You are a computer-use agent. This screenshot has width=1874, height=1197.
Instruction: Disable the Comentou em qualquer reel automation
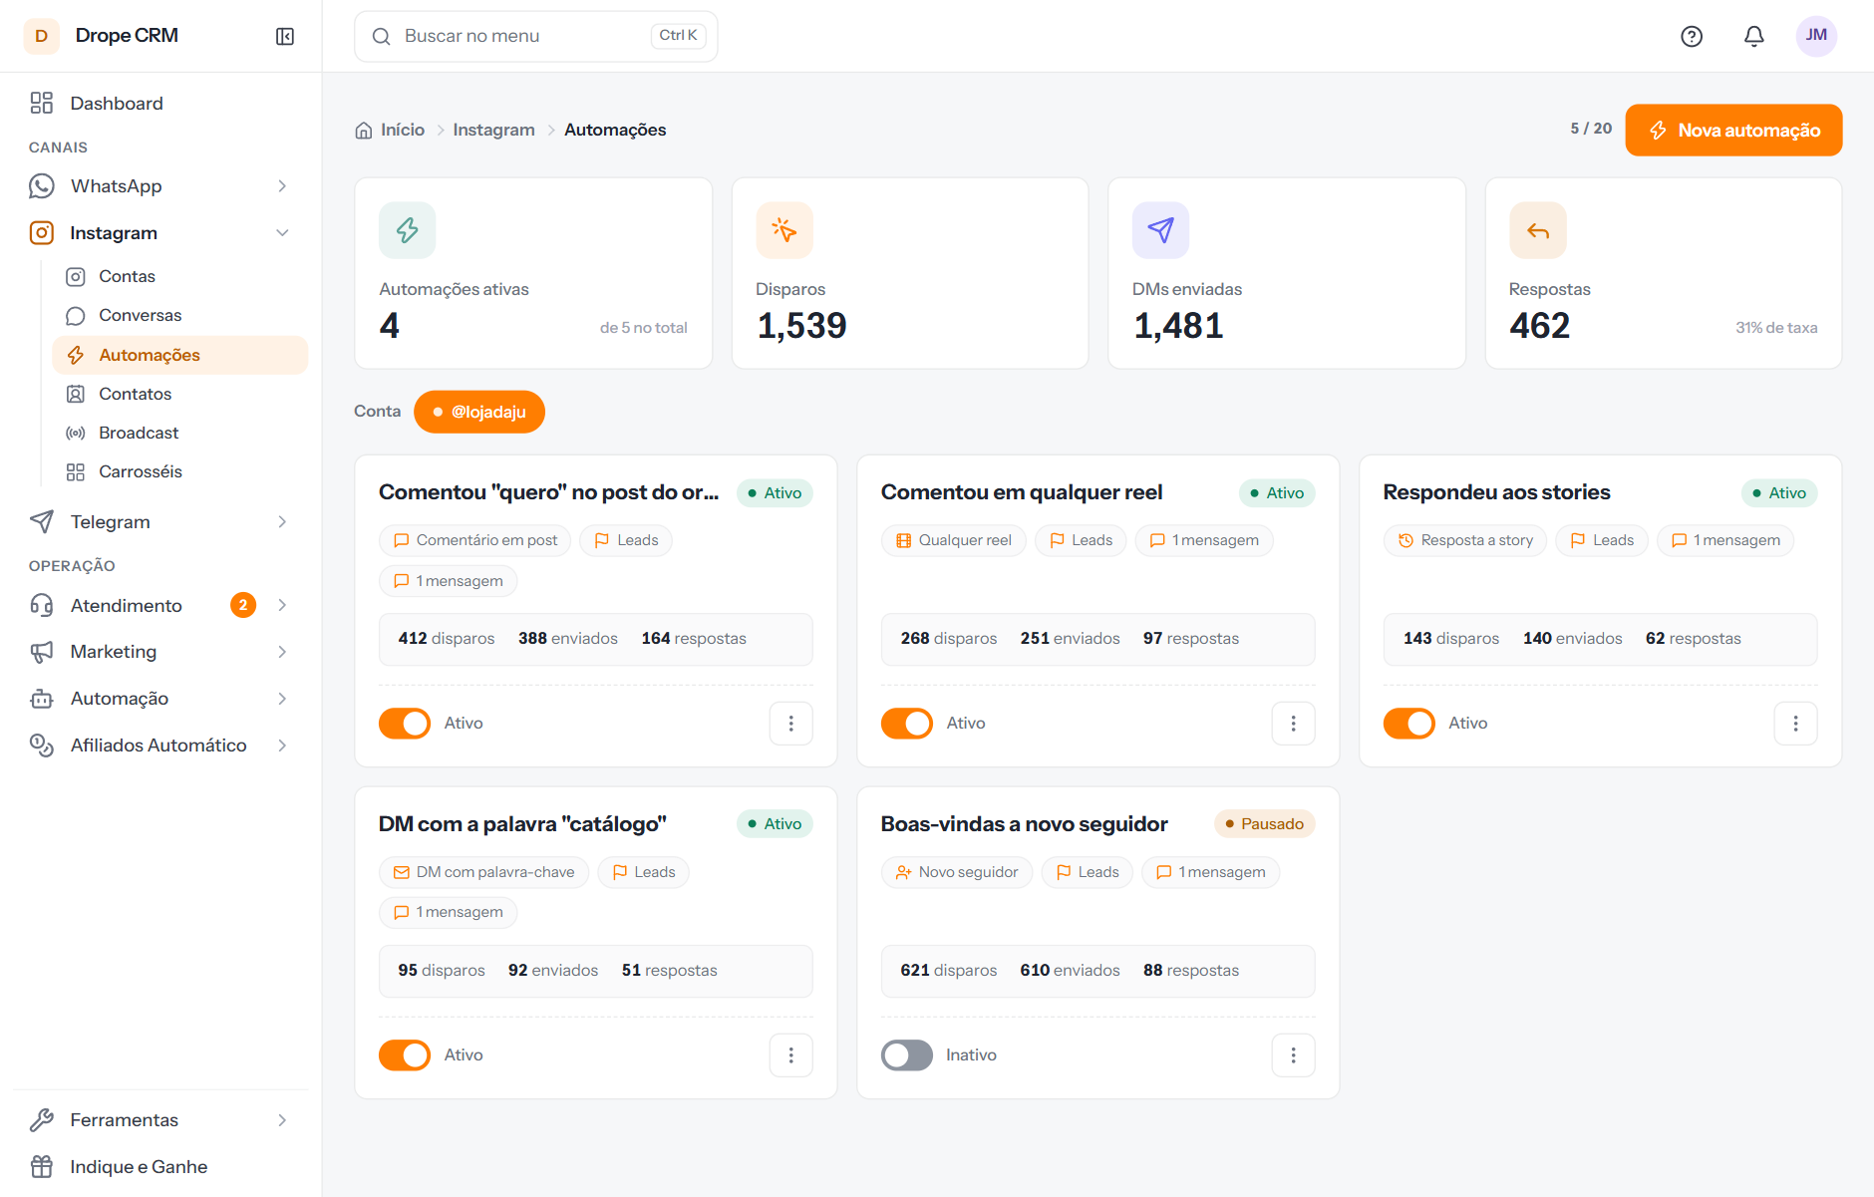pyautogui.click(x=907, y=724)
